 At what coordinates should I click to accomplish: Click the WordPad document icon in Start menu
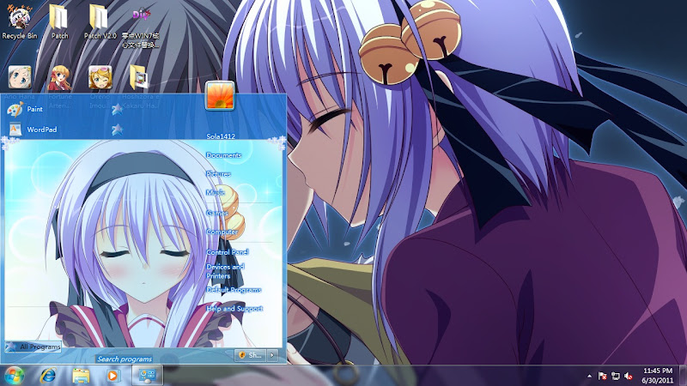15,130
